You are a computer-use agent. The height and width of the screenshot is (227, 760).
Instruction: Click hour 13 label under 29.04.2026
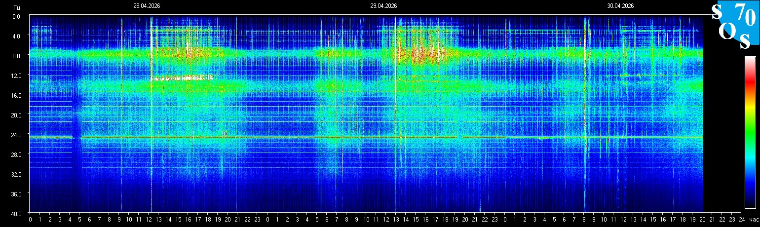point(395,219)
